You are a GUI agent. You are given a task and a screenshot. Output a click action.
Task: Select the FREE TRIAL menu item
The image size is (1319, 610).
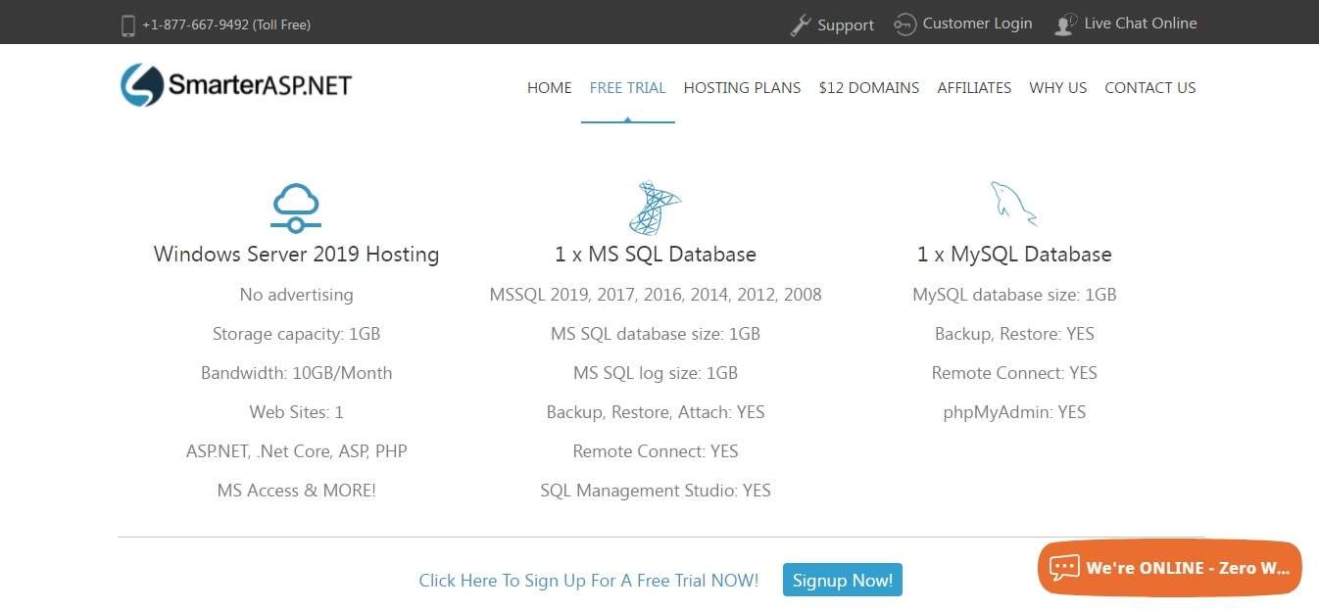627,87
